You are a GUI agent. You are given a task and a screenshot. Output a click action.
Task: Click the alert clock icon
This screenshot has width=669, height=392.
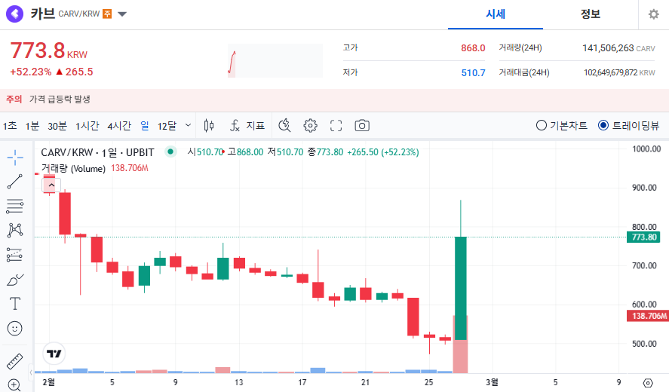[284, 125]
